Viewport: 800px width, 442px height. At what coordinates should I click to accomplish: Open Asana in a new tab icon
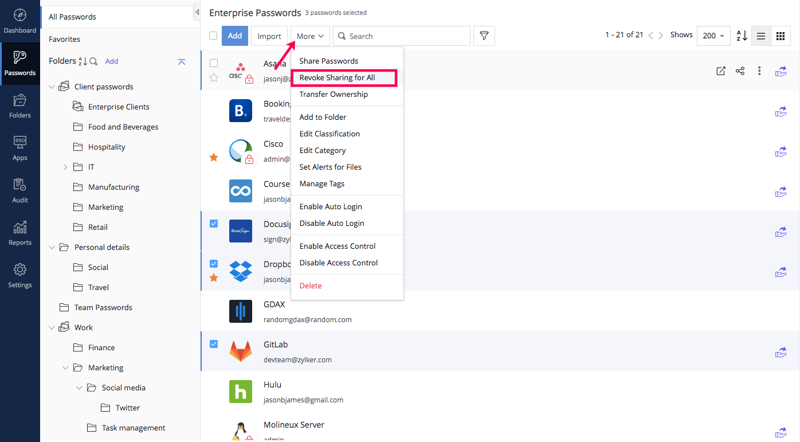coord(721,71)
